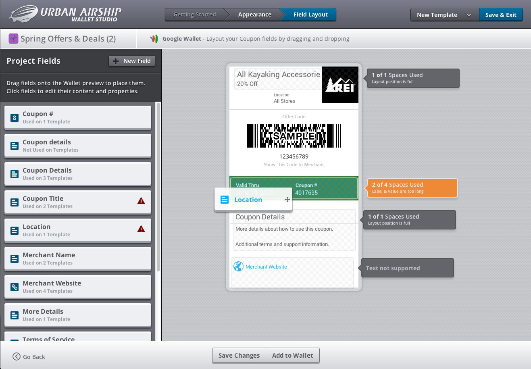Viewport: 531px width, 369px height.
Task: Click the New Field button
Action: (132, 61)
